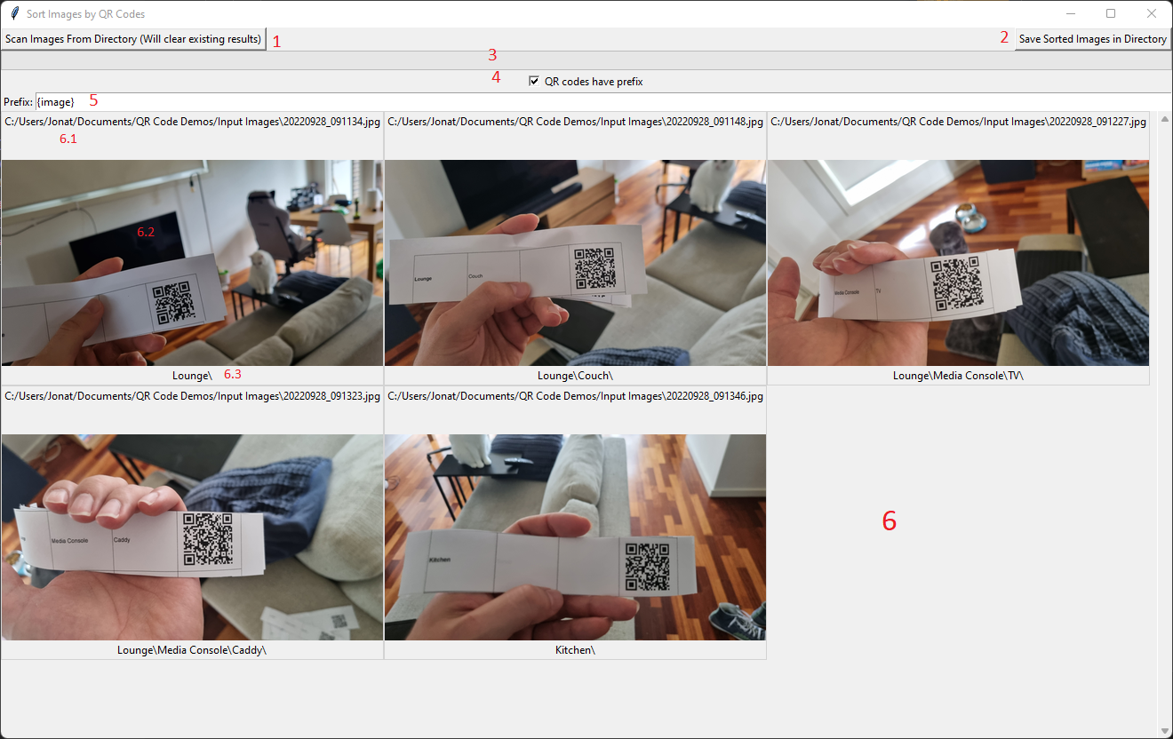Select the 20220928_091227.jpg image thumbnail

coord(958,263)
